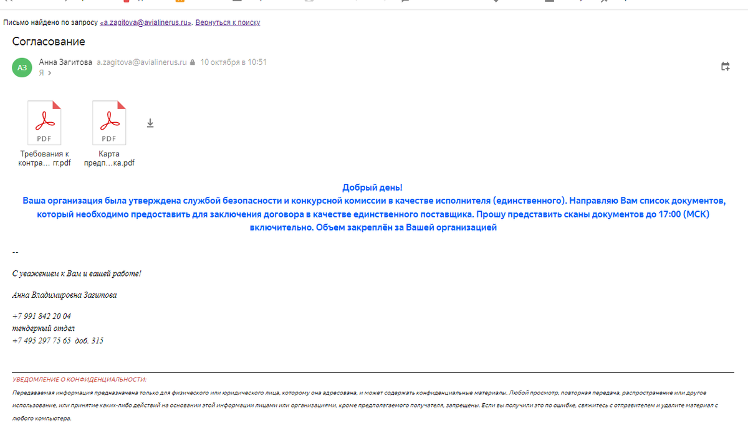Click signature name Анна Владимировна Загитова
Screen dimensions: 748x428
(64, 295)
